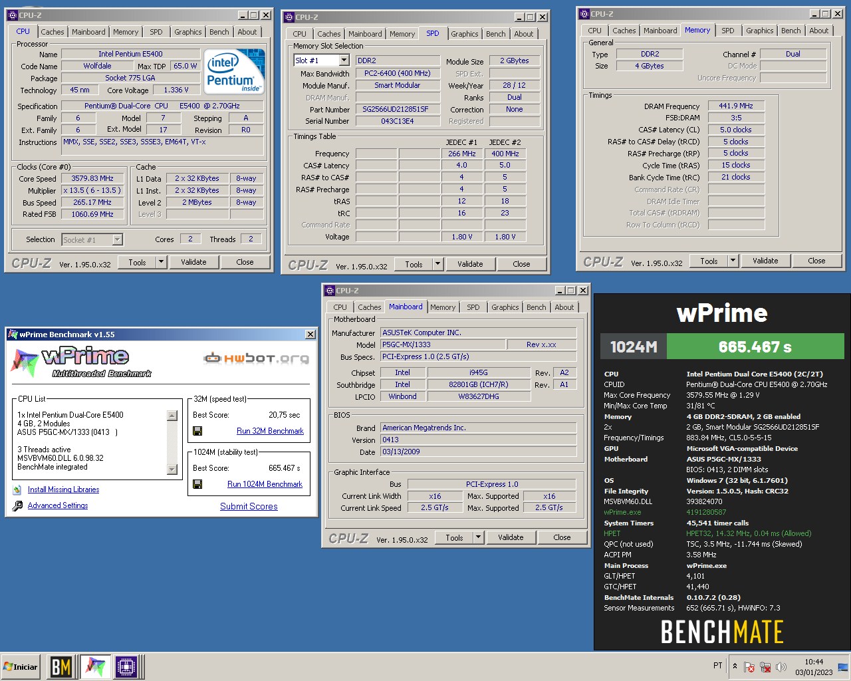Run the 32M Benchmark link
Screen dimensions: 851x681
click(x=270, y=431)
